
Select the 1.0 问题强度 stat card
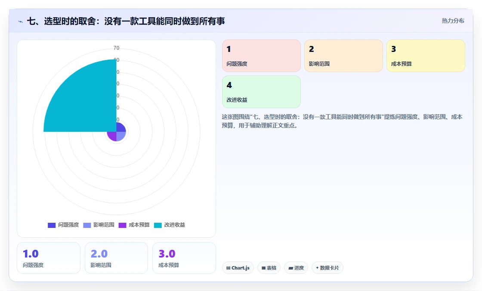pyautogui.click(x=49, y=258)
